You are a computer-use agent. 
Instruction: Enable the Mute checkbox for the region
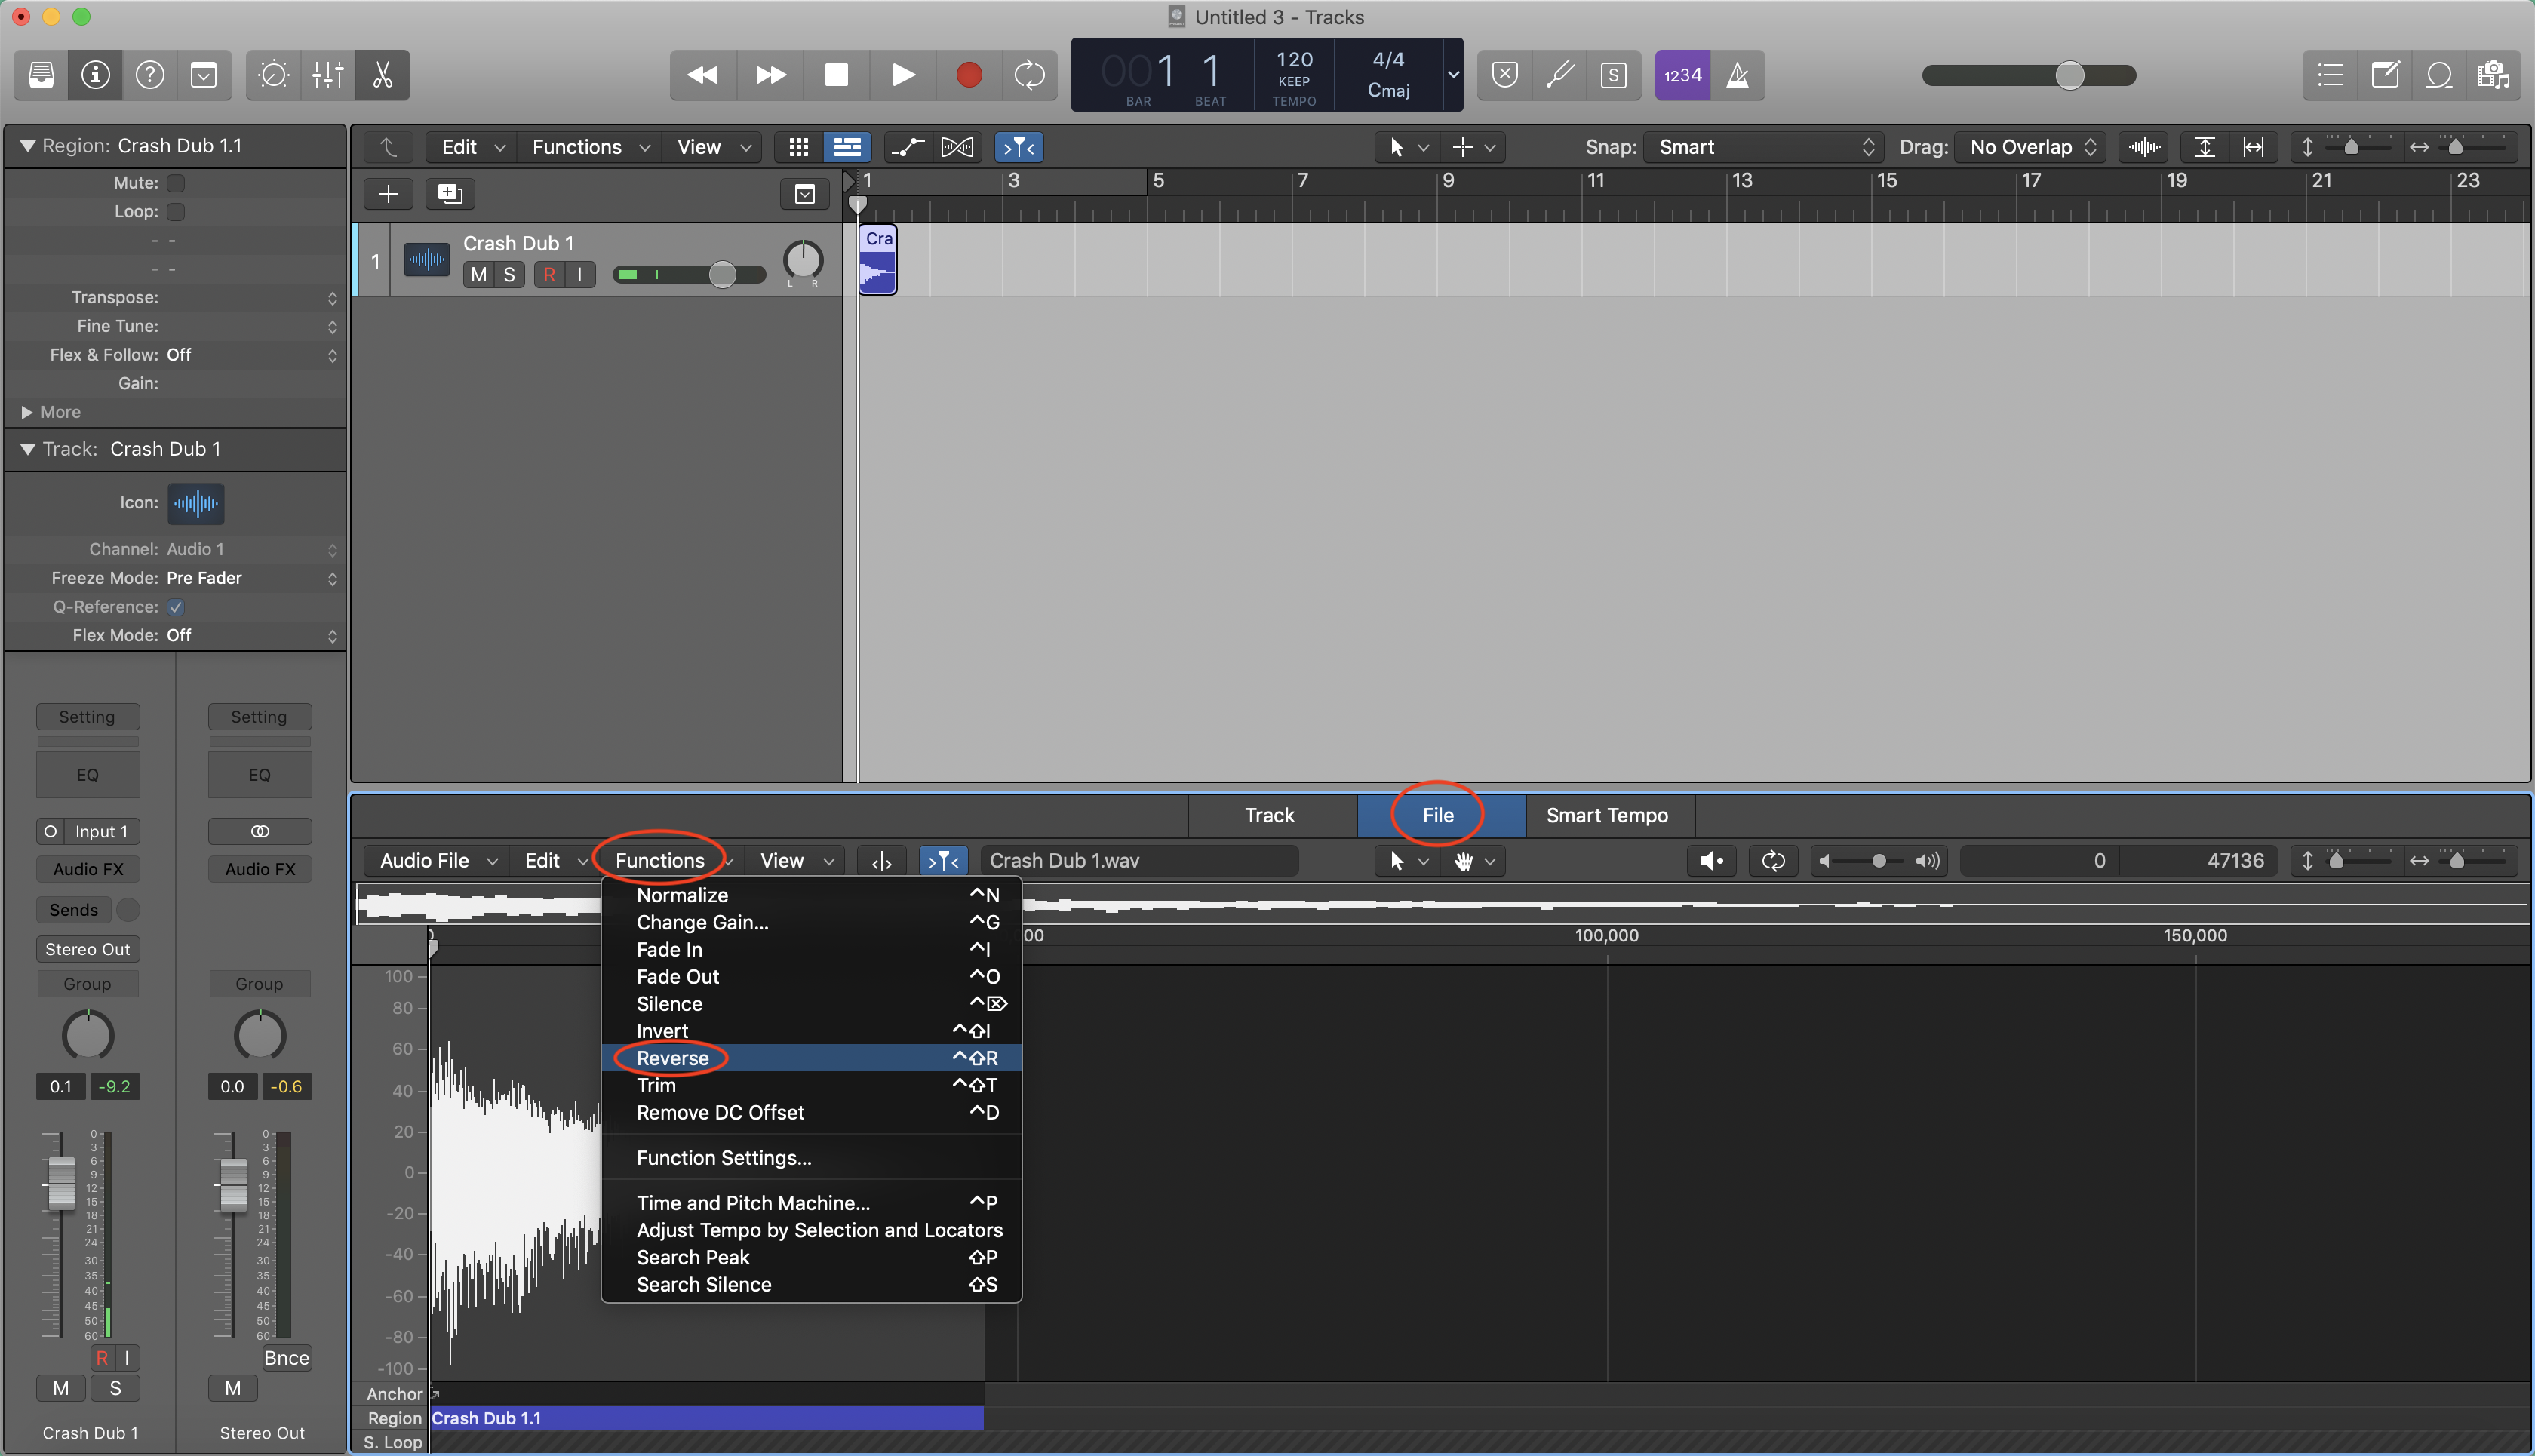click(176, 183)
